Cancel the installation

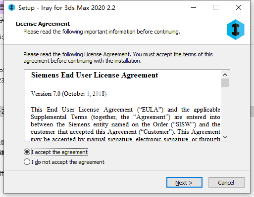[x=226, y=183]
